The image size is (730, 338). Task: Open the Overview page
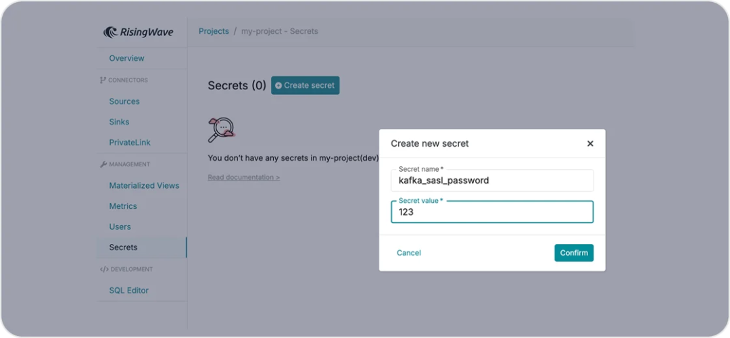pos(126,58)
